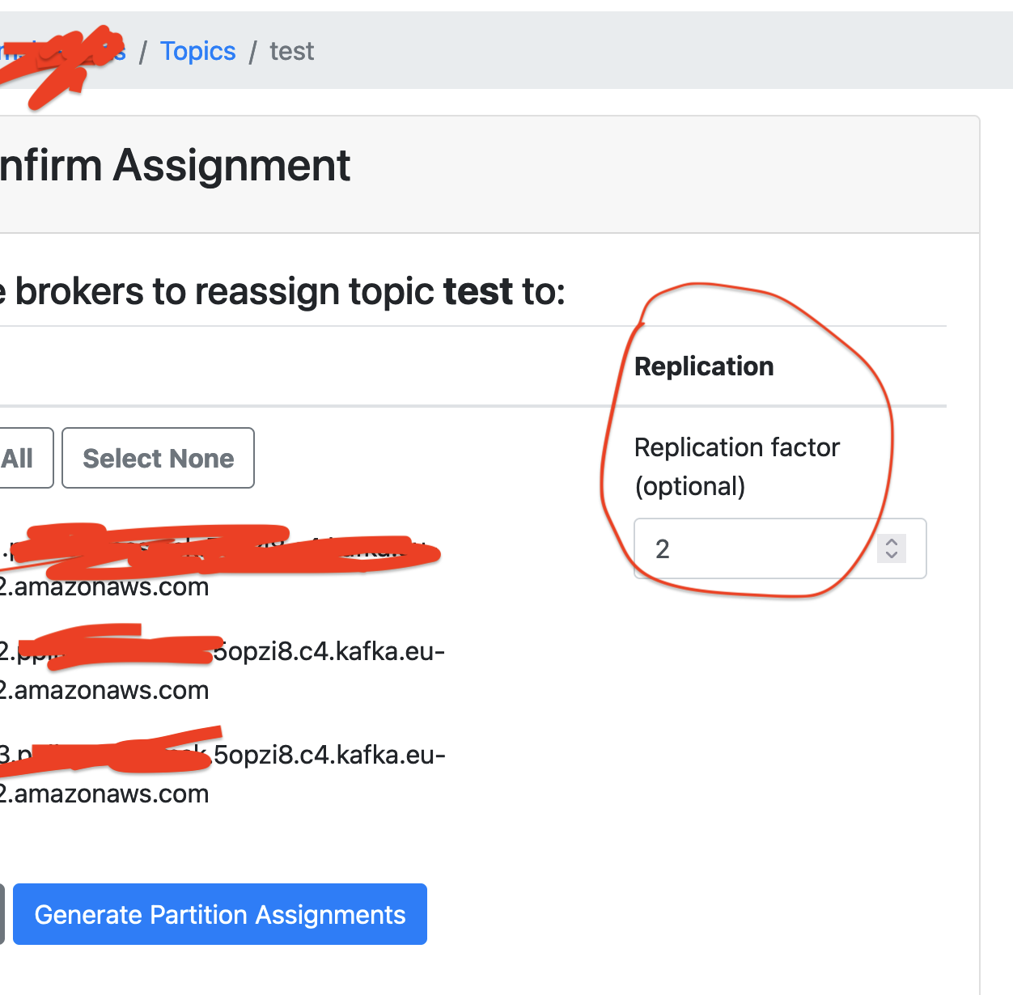The image size is (1013, 995).
Task: Click the Replication column header
Action: [704, 366]
